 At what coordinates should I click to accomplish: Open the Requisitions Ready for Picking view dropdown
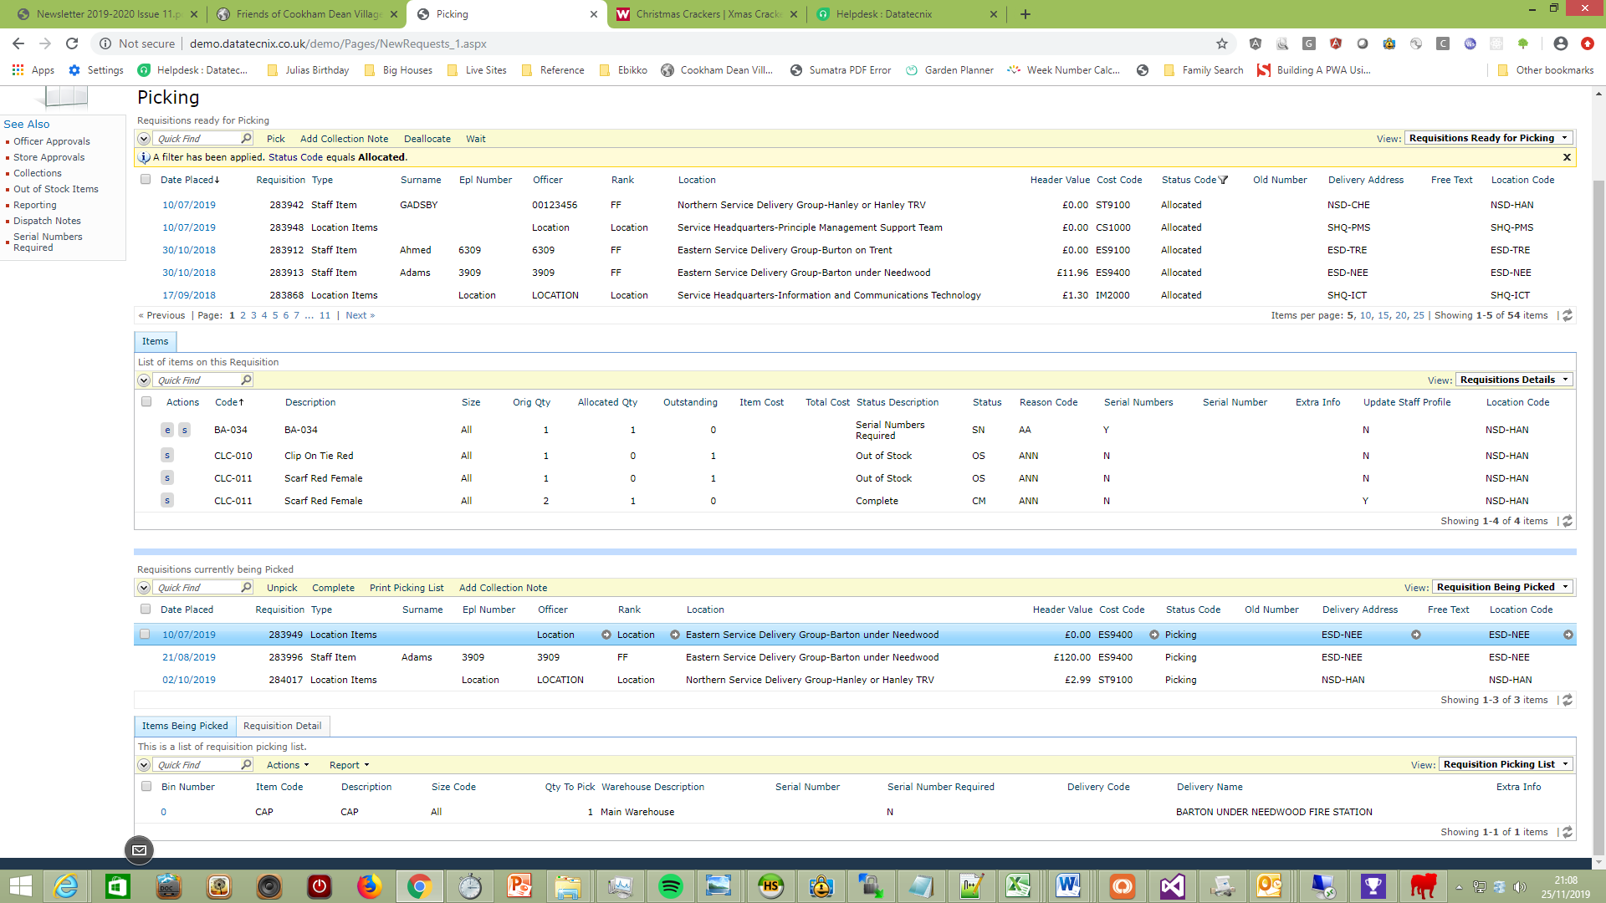1488,138
